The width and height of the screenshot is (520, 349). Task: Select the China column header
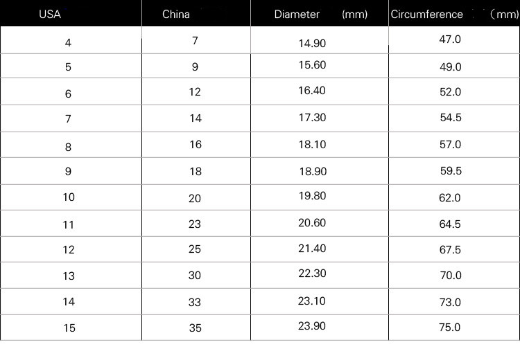(x=175, y=14)
